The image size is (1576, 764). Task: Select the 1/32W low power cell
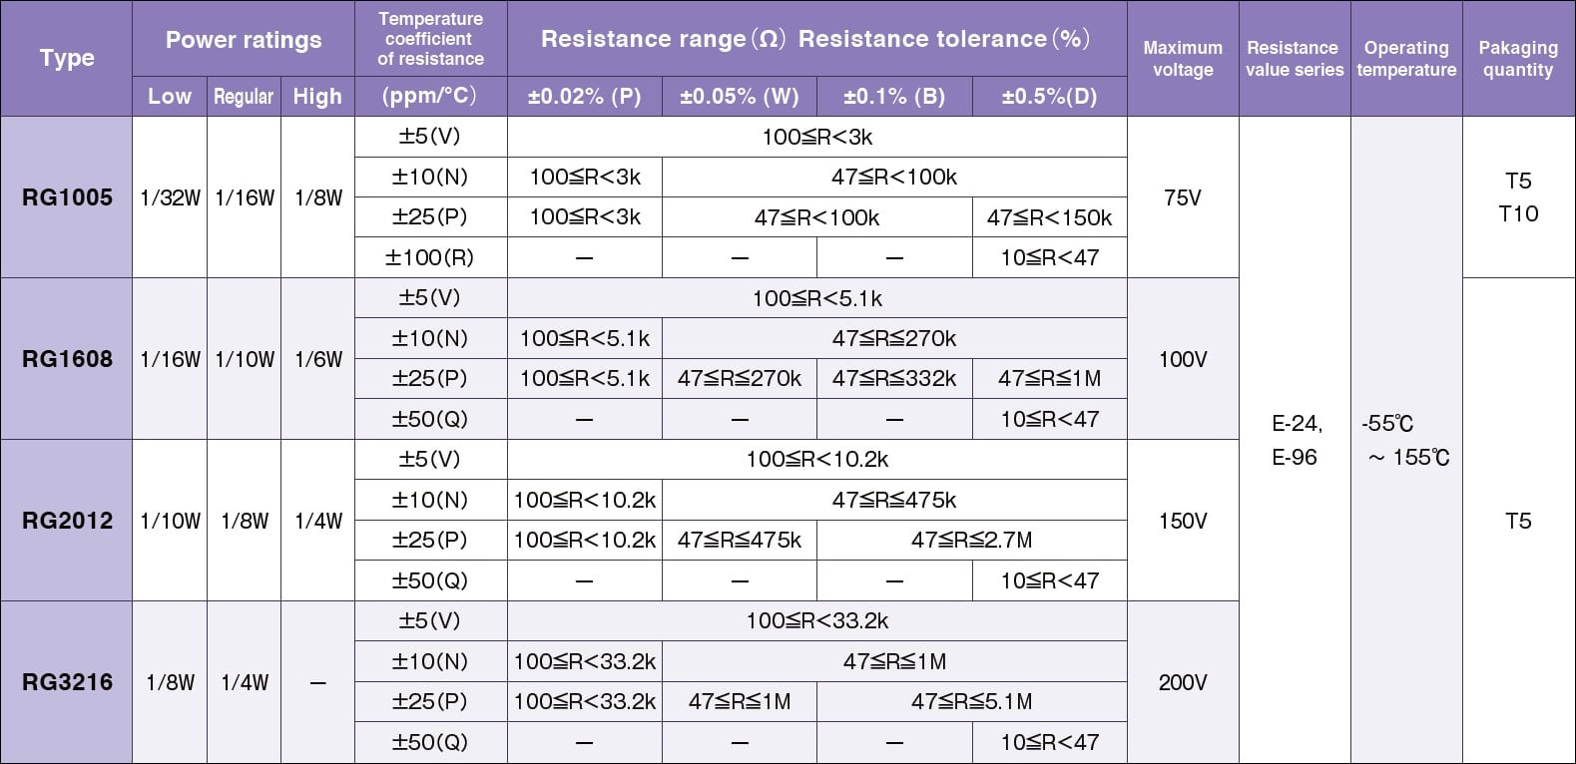coord(170,197)
